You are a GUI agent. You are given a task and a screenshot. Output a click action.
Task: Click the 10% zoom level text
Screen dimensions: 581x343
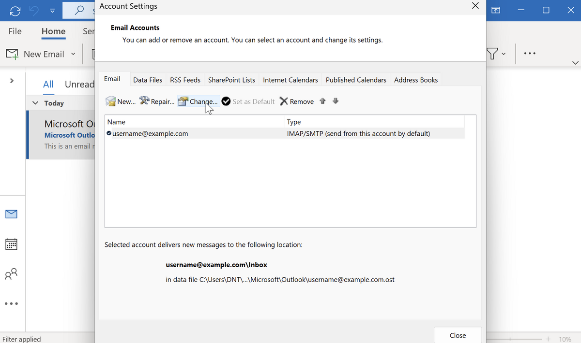pyautogui.click(x=565, y=339)
